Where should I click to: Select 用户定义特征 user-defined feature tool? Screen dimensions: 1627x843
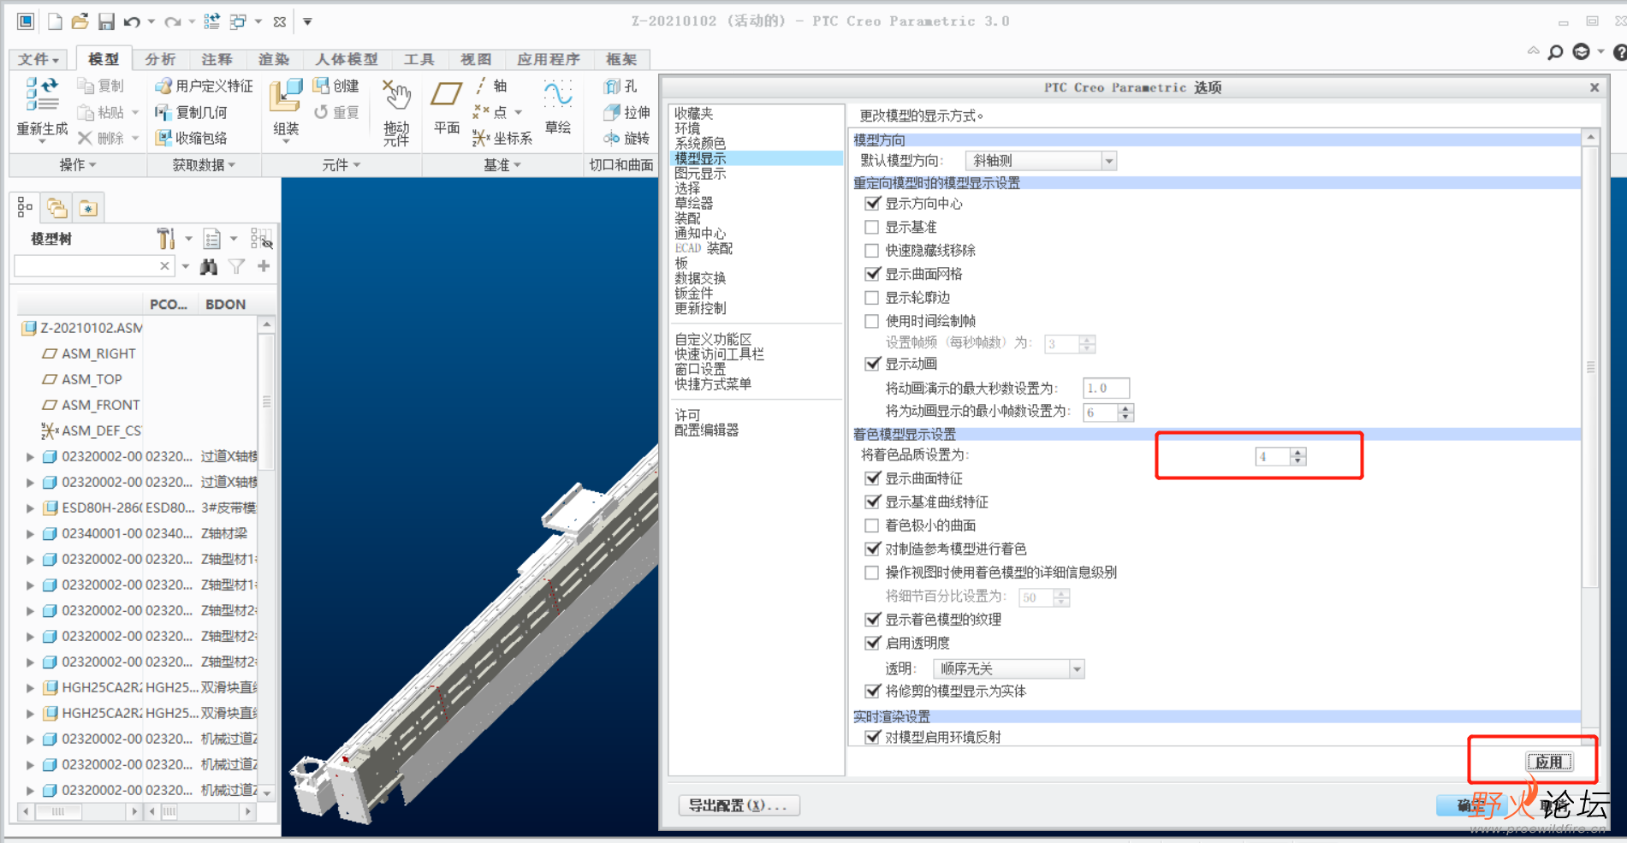[x=204, y=86]
